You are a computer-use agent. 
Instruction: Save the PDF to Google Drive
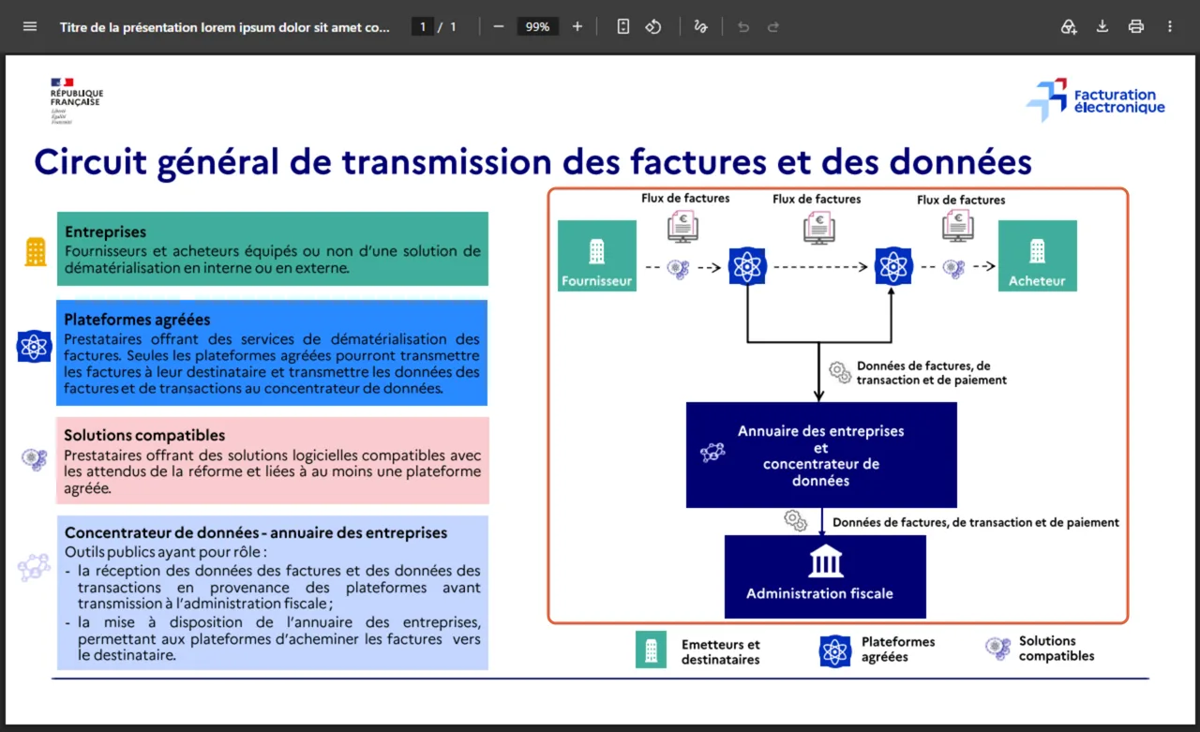pyautogui.click(x=1069, y=26)
